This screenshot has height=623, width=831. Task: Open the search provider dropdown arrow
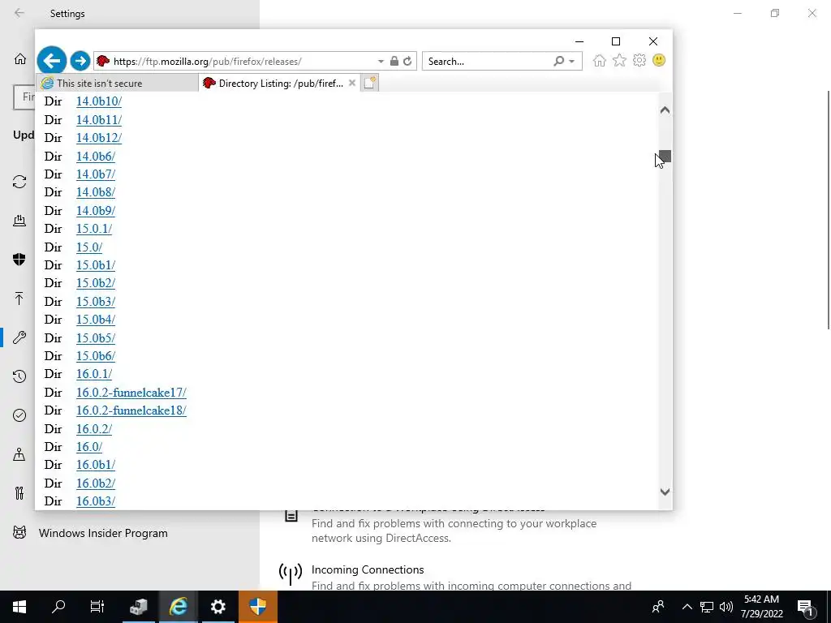coord(572,62)
